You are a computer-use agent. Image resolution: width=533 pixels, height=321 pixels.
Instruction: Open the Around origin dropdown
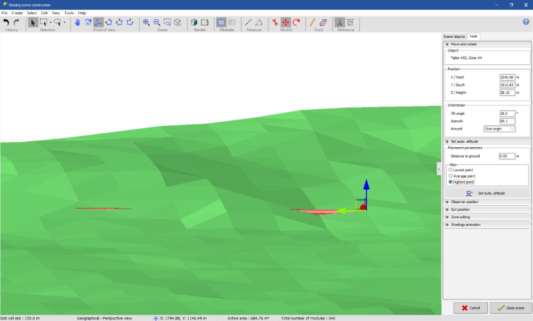pos(499,129)
